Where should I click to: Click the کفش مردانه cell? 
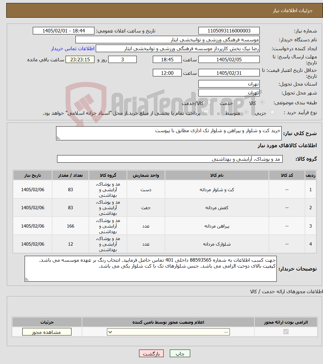[x=217, y=208]
